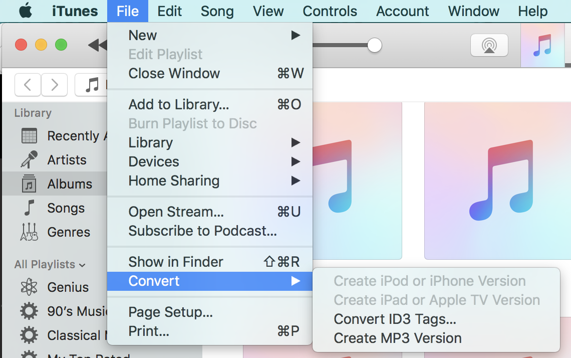This screenshot has height=358, width=571.
Task: Select the album thumbnail partly behind menu
Action: pos(357,181)
